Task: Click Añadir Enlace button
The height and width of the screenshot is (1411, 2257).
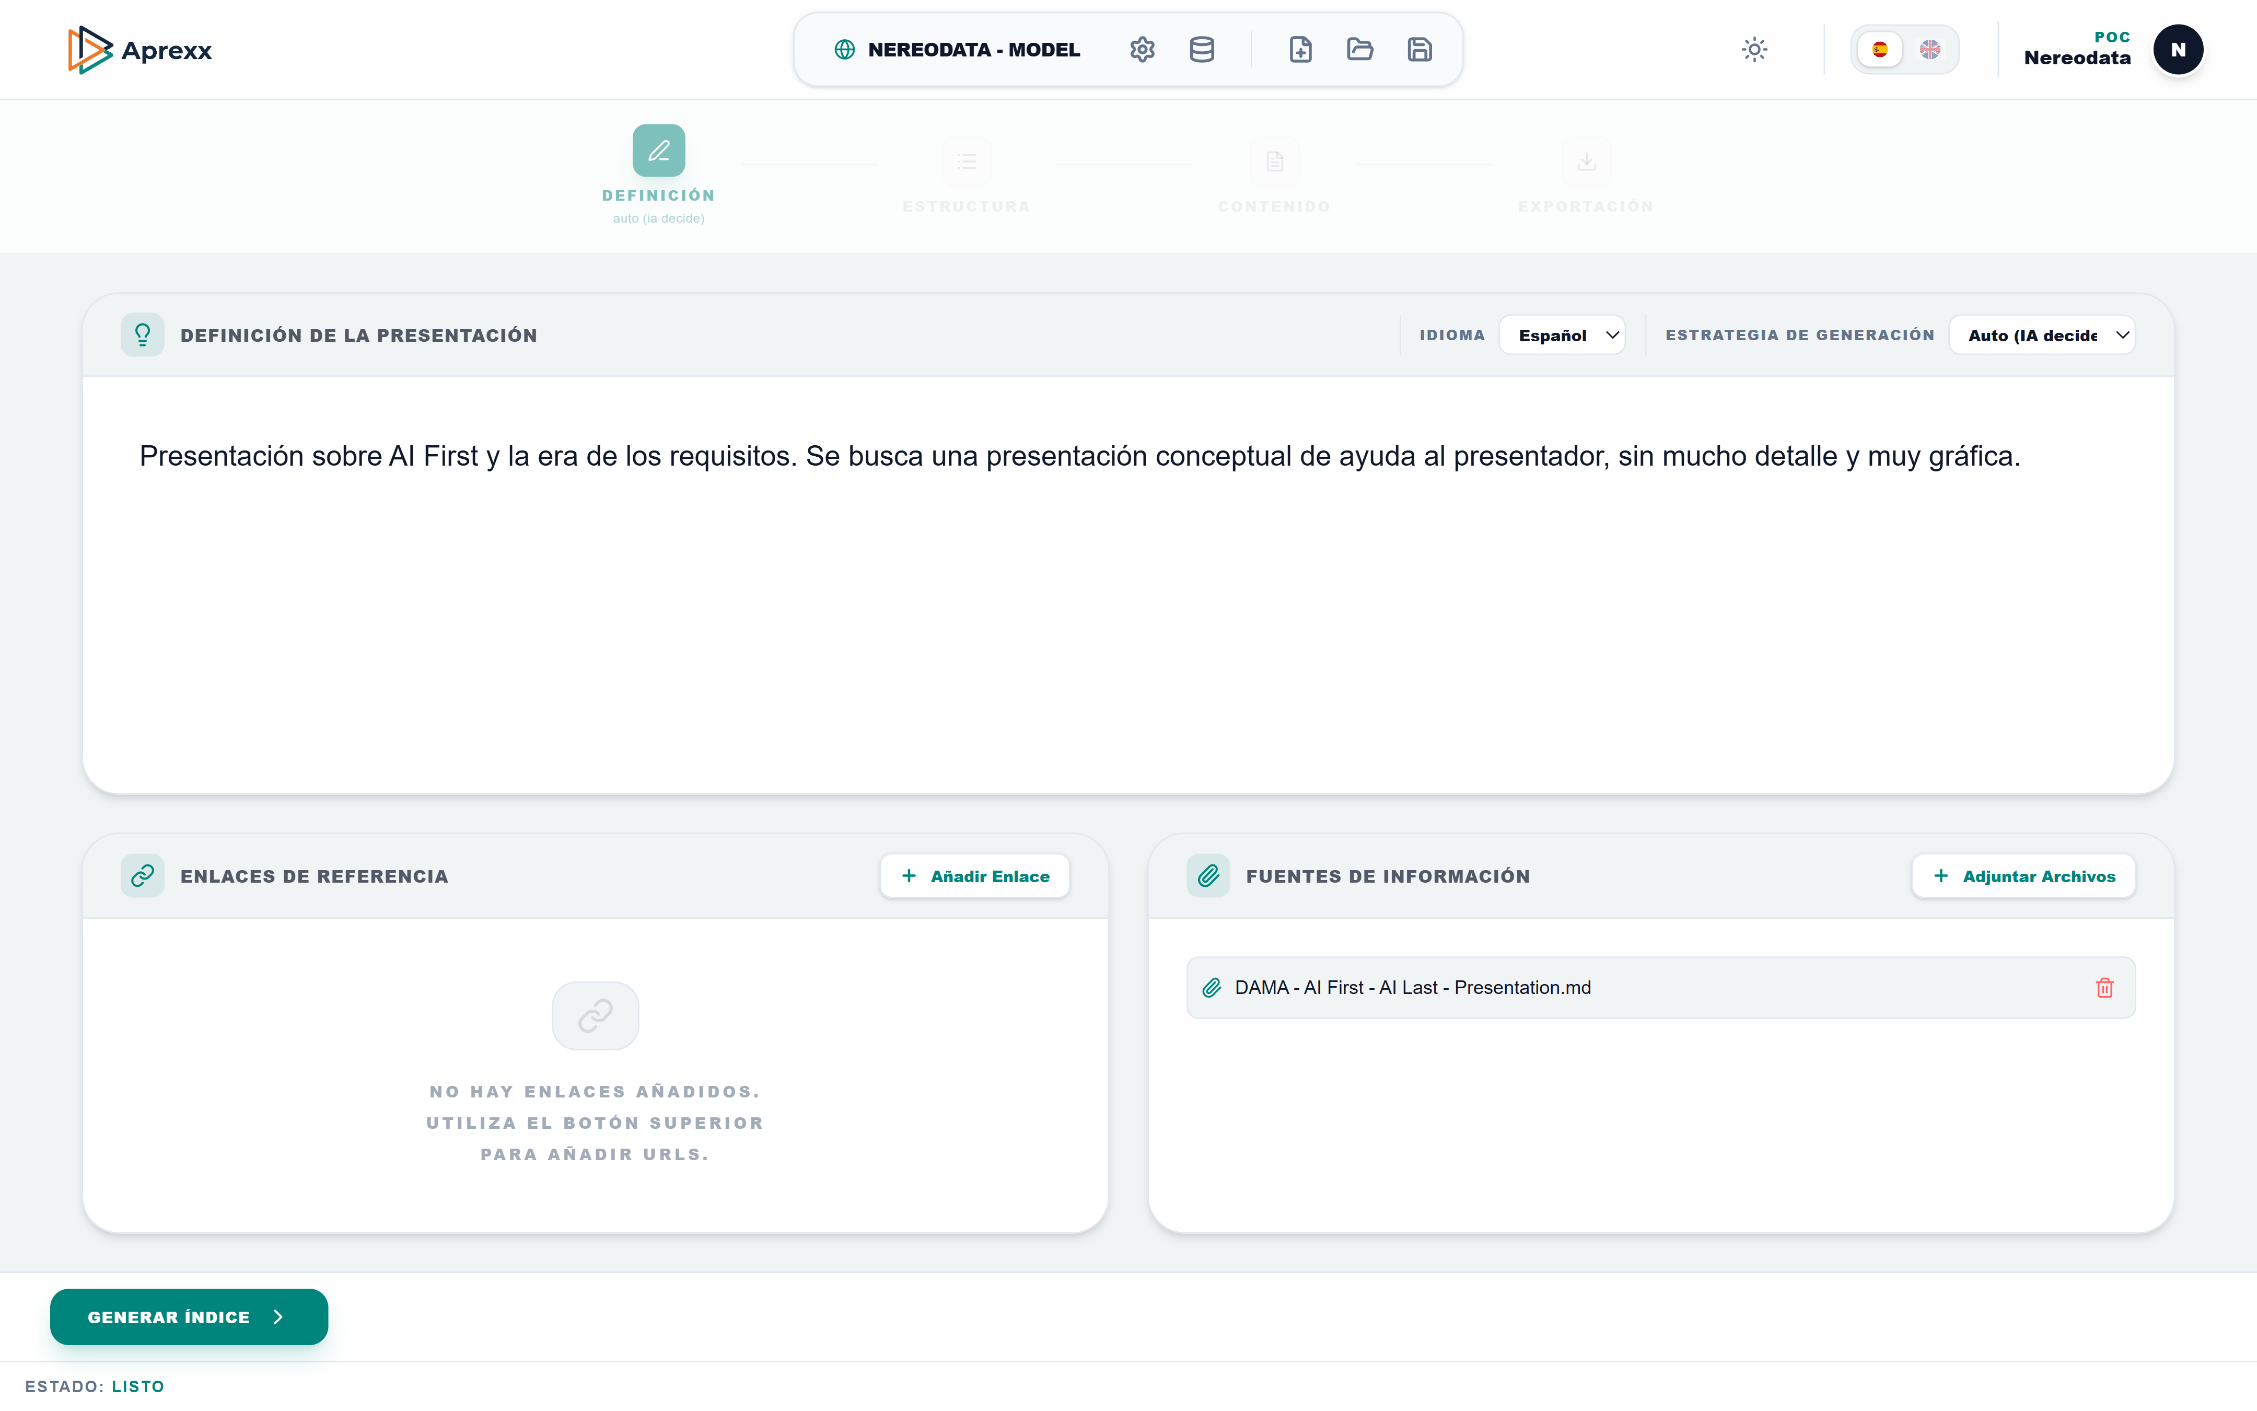Action: pyautogui.click(x=974, y=876)
